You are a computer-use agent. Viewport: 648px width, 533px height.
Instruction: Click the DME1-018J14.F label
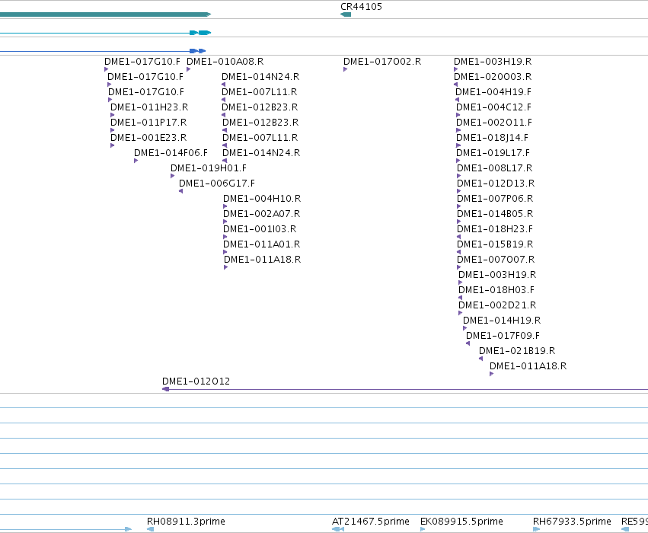(492, 138)
